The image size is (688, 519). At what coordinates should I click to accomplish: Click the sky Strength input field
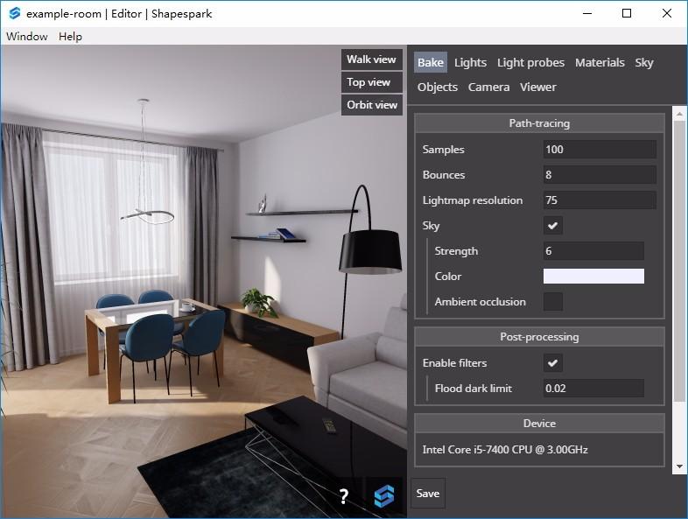click(593, 251)
